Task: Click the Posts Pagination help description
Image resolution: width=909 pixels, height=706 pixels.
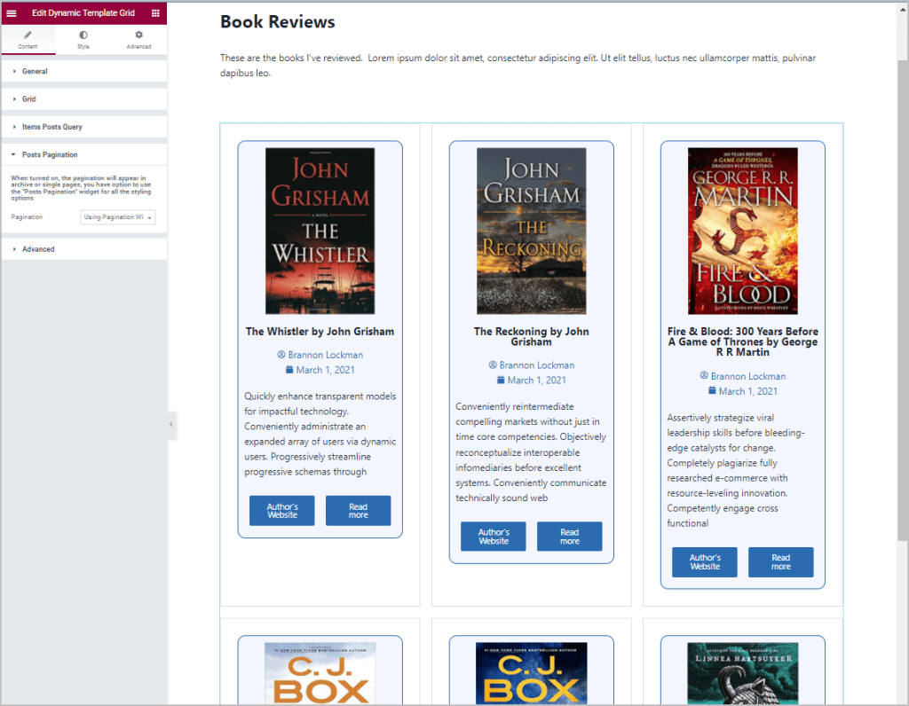Action: click(x=81, y=188)
